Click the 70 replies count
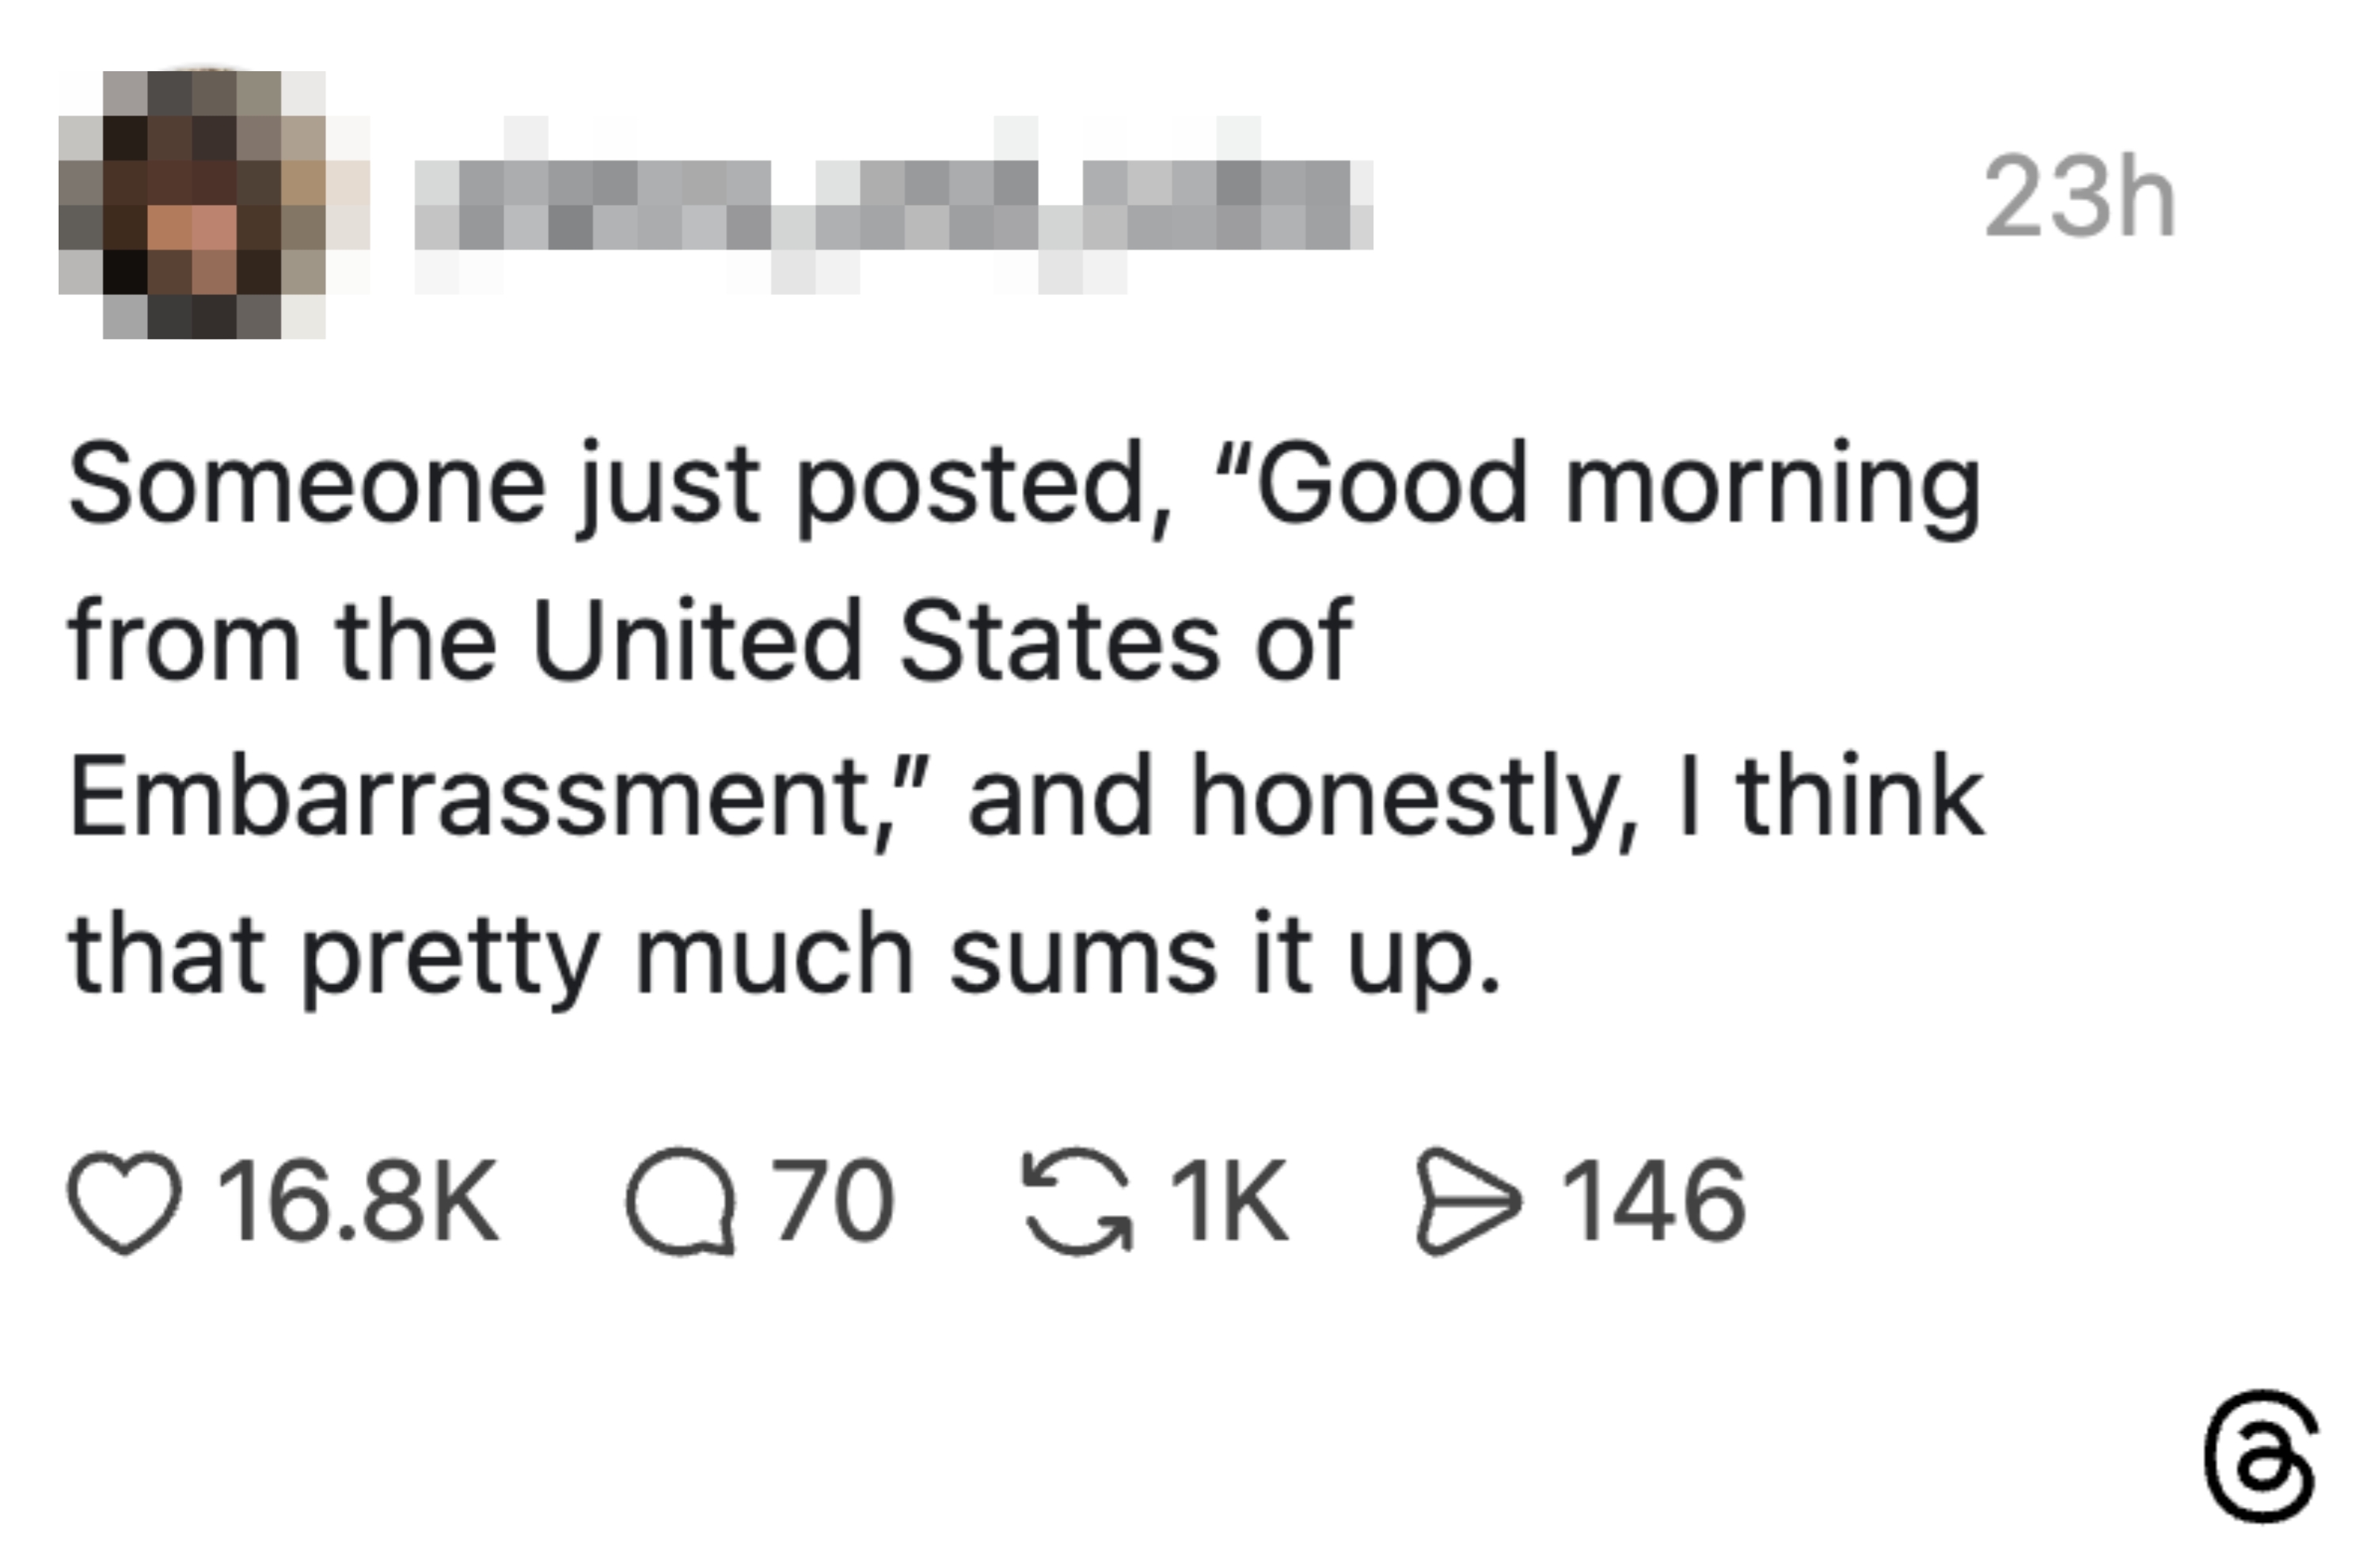Image resolution: width=2374 pixels, height=1568 pixels. pos(832,1201)
